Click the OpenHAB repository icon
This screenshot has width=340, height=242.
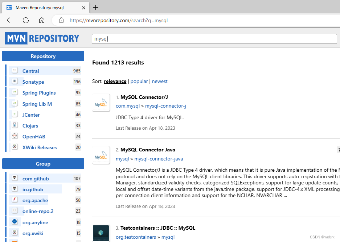click(15, 136)
